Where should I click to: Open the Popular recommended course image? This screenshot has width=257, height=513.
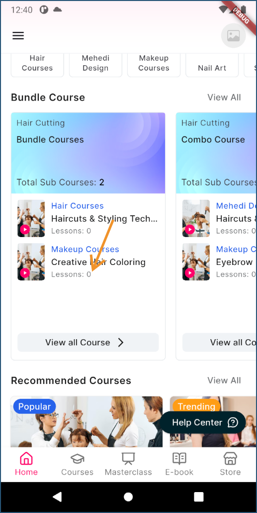pyautogui.click(x=86, y=422)
